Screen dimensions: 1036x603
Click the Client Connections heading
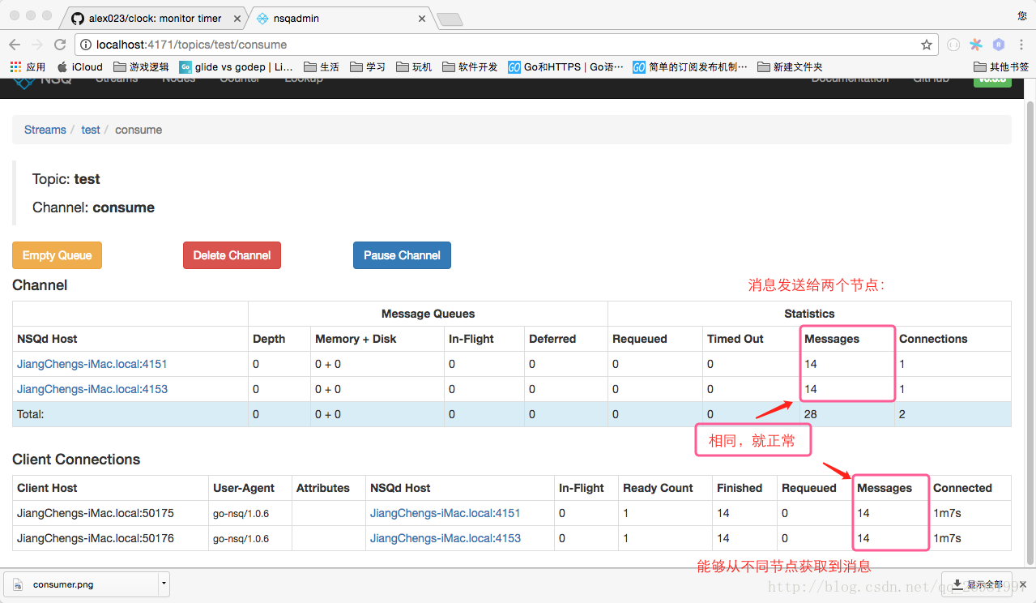76,460
